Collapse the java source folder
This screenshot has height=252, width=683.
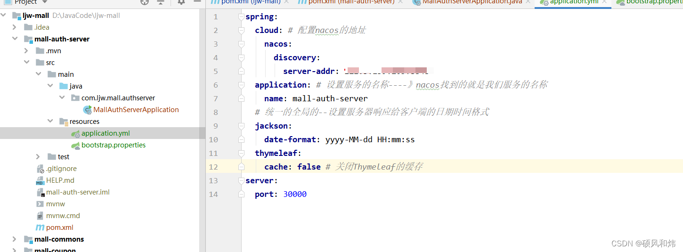pos(50,86)
